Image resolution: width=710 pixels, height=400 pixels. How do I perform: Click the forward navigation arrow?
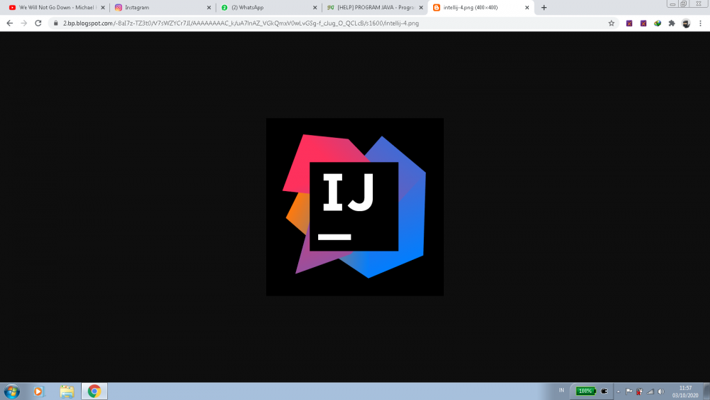(24, 23)
